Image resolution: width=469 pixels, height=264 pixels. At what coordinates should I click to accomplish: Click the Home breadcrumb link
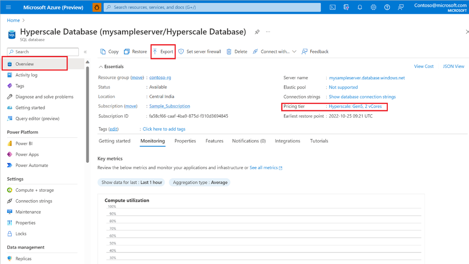click(x=13, y=20)
